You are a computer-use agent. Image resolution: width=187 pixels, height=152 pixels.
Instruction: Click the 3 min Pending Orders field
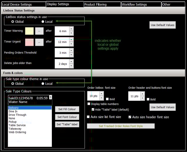[62, 53]
